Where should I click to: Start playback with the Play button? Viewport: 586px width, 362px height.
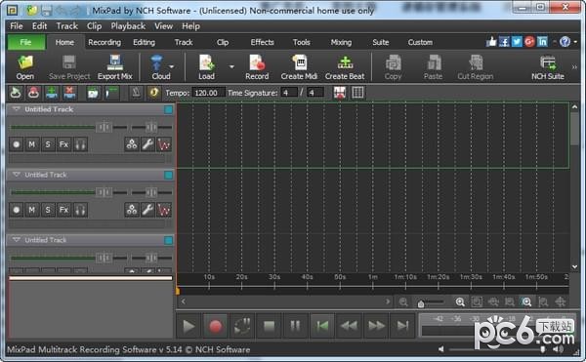pos(188,326)
